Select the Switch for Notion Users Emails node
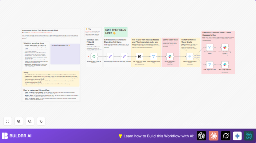The width and height of the screenshot is (256, 143). 190,57
